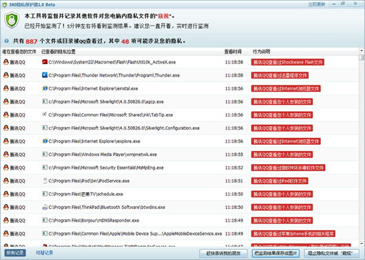Screen dimensions: 365x260
Task: Click time 11:18:51 in iPodService row
Action: pyautogui.click(x=234, y=181)
